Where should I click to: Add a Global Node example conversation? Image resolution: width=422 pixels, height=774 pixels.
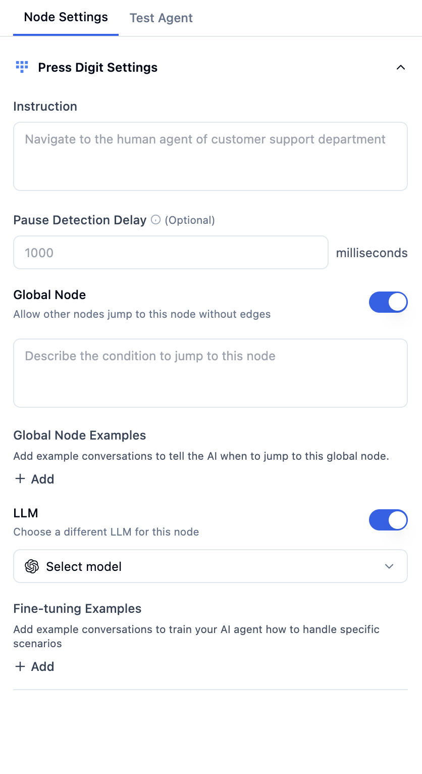pyautogui.click(x=33, y=478)
